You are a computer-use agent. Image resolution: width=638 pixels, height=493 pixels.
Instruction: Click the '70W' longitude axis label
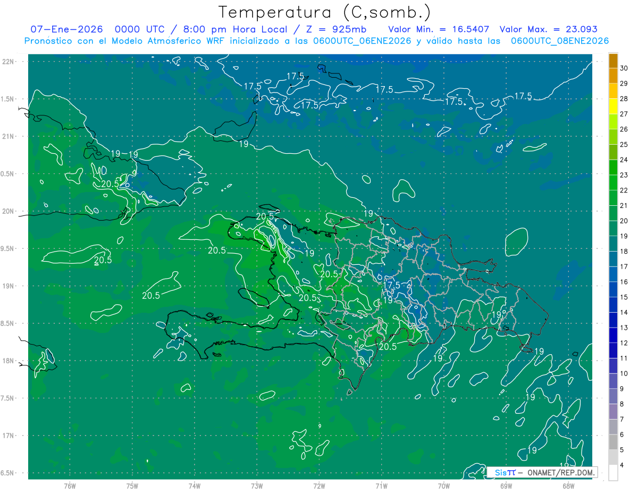pos(444,486)
